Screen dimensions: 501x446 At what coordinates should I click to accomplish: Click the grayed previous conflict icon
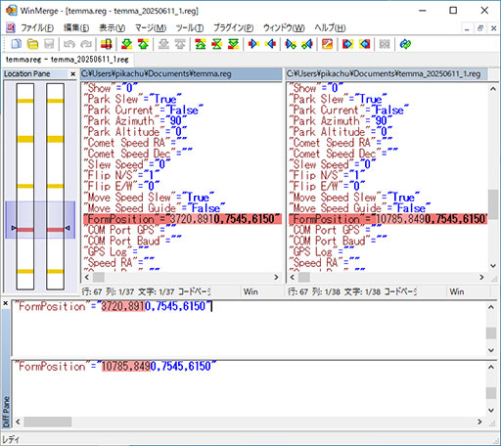[180, 44]
